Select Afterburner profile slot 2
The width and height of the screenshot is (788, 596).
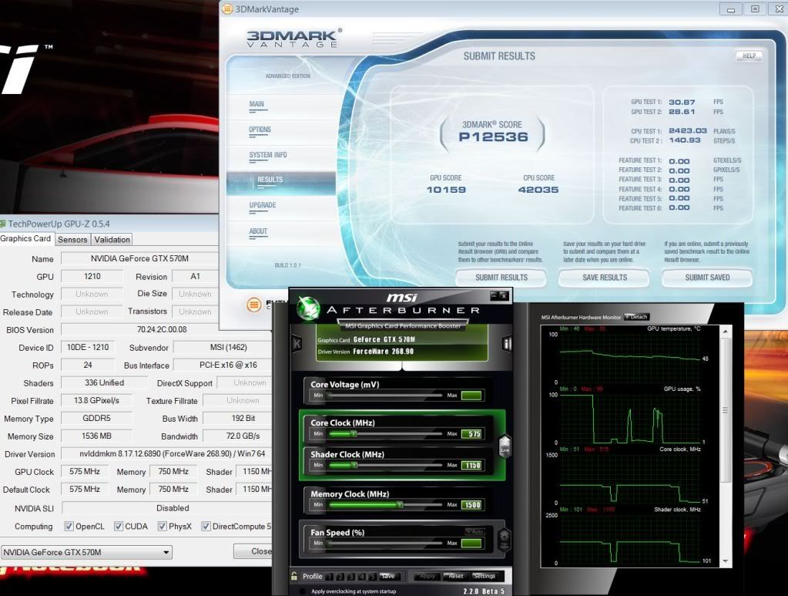pyautogui.click(x=340, y=577)
